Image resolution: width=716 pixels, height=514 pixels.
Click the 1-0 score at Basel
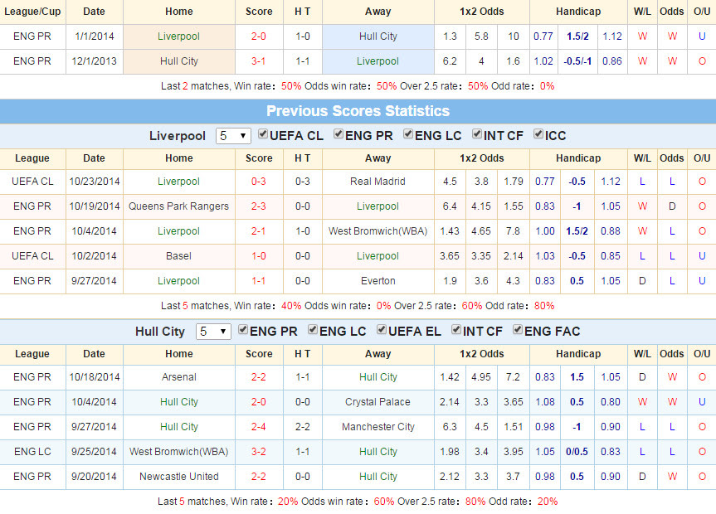[259, 256]
